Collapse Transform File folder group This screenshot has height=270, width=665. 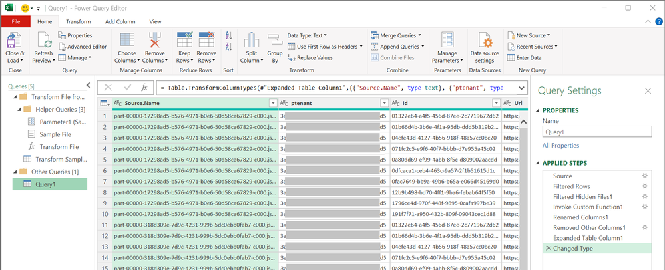[x=15, y=97]
